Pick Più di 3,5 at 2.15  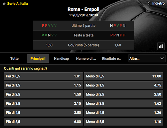43,104
